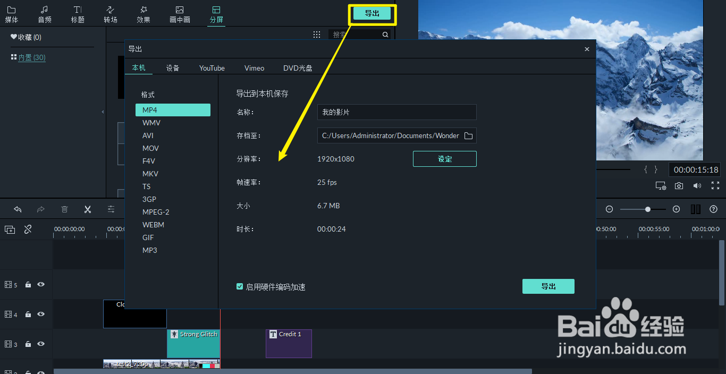The width and height of the screenshot is (726, 374).
Task: Open 设定 resolution settings
Action: click(444, 158)
